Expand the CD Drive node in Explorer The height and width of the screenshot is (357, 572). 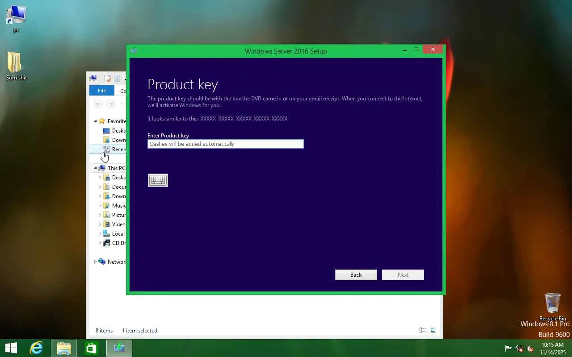(100, 243)
